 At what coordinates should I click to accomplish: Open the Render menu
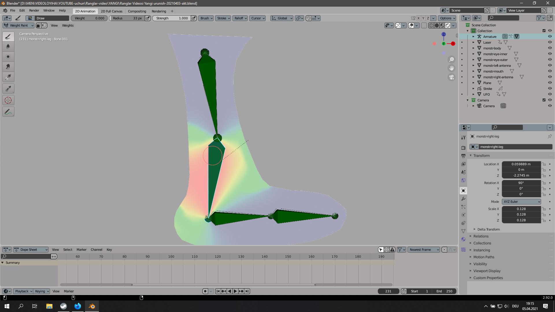pos(34,10)
